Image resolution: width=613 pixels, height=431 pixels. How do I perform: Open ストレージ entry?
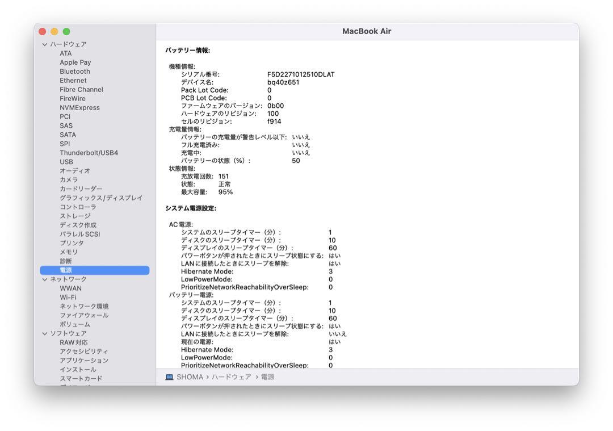[x=75, y=216]
